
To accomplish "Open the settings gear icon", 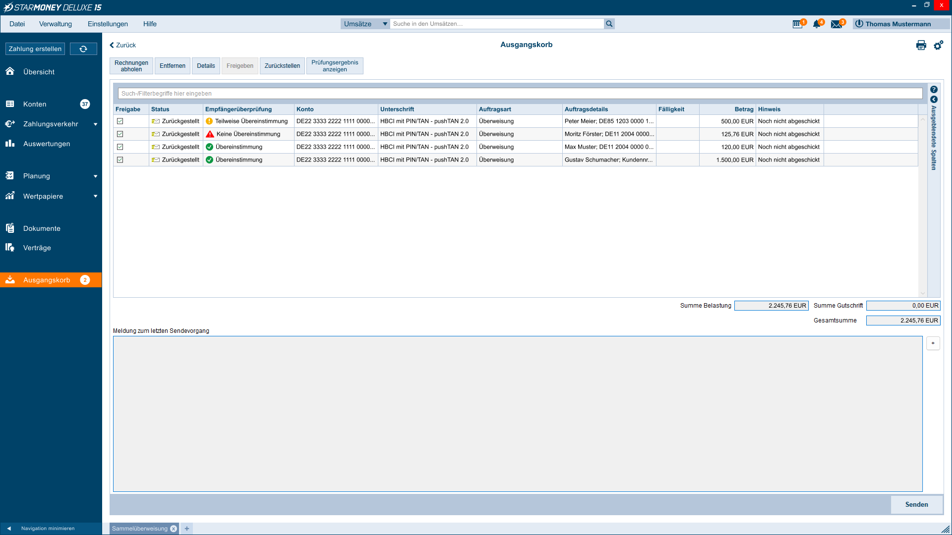I will [938, 45].
